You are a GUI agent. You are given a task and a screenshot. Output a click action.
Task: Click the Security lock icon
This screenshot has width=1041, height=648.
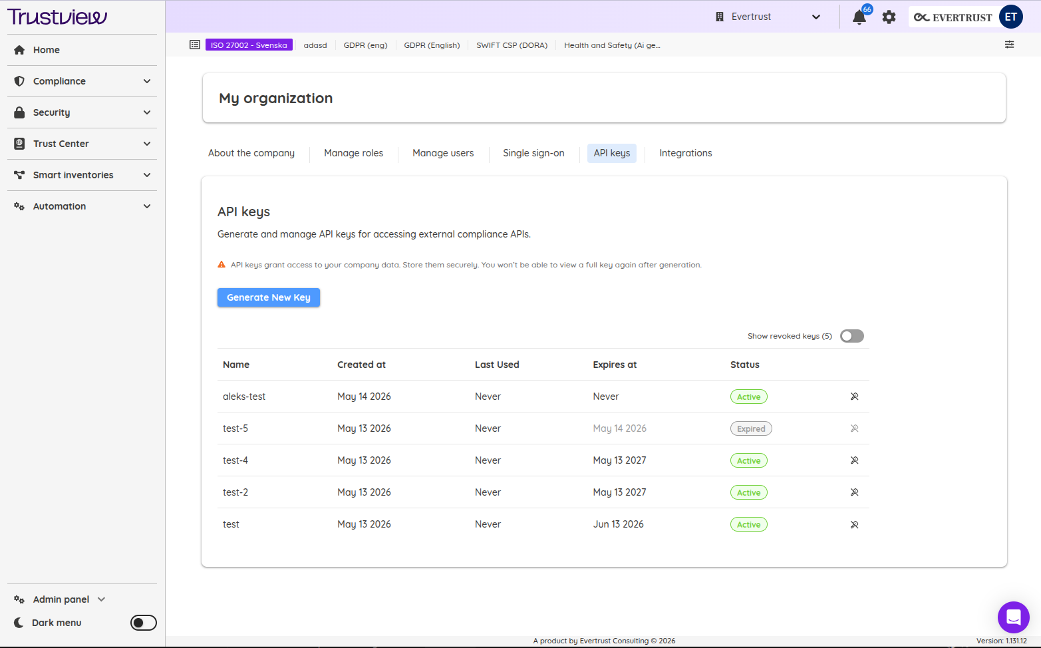coord(19,112)
